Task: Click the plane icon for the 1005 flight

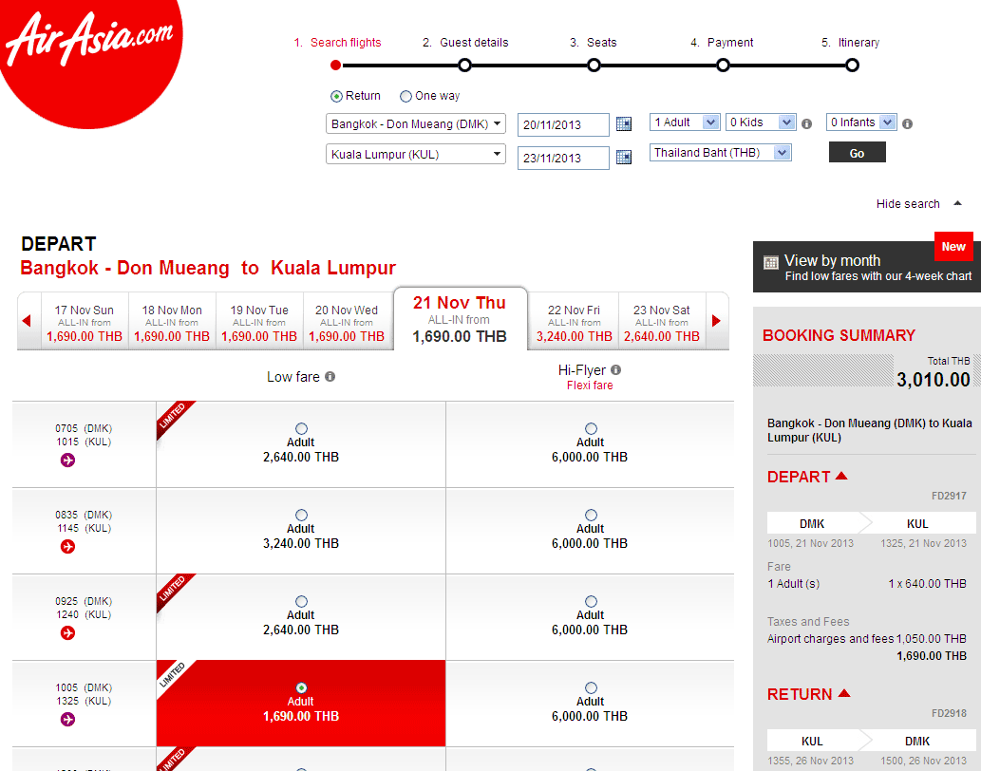Action: coord(67,719)
